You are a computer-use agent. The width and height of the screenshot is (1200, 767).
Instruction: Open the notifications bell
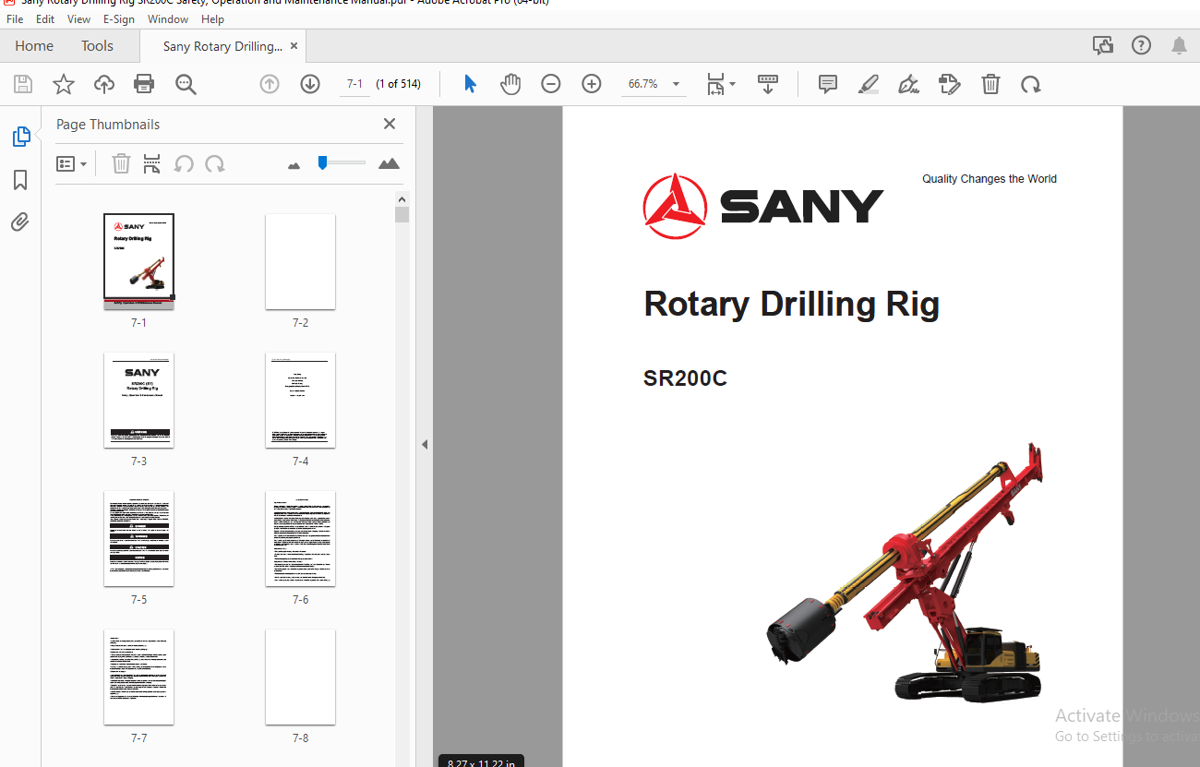[1179, 45]
